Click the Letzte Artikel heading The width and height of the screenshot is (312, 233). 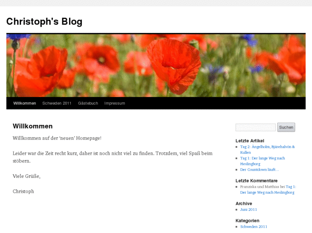250,141
